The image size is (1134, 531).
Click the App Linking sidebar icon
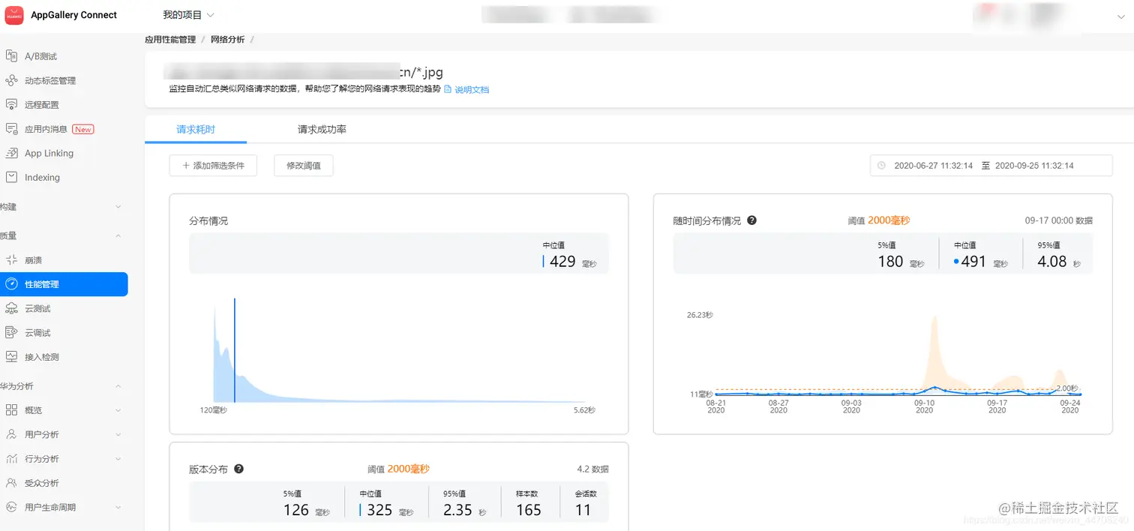point(11,153)
